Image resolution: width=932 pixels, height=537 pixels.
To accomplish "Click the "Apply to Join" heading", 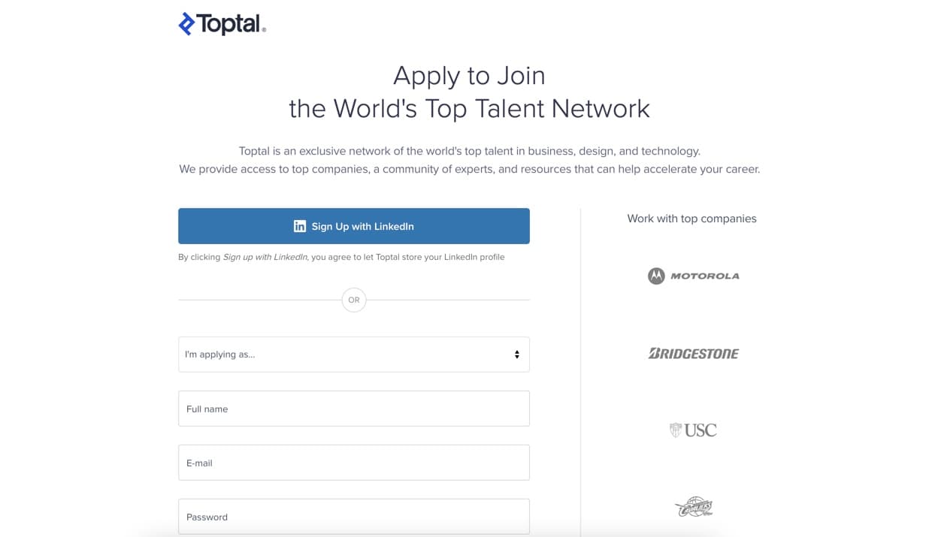I will [x=468, y=75].
